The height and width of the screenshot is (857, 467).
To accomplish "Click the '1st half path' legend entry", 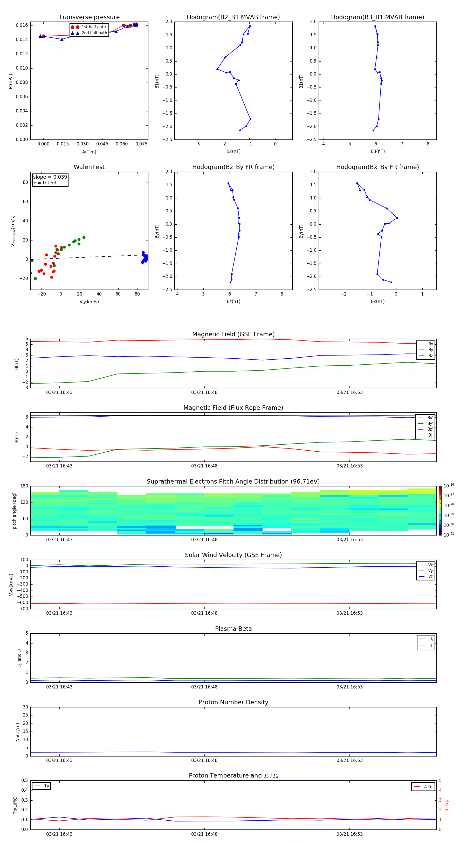I will 89,27.
